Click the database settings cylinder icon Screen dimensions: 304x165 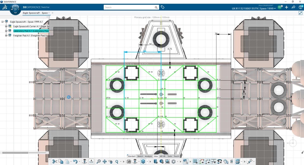point(155,162)
